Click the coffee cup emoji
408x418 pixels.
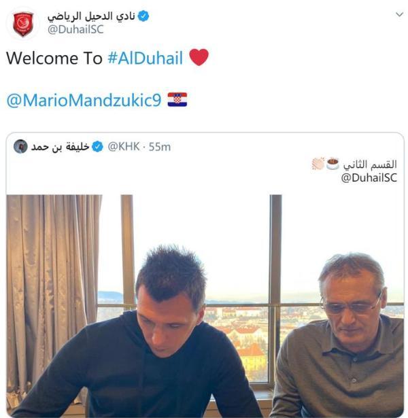pos(333,163)
